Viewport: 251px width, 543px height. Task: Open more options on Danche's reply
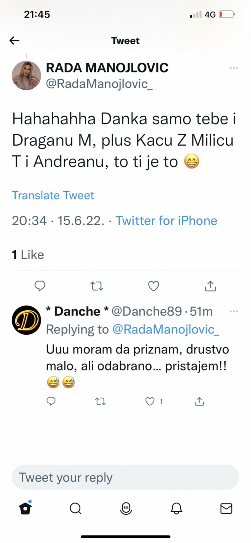tap(234, 311)
